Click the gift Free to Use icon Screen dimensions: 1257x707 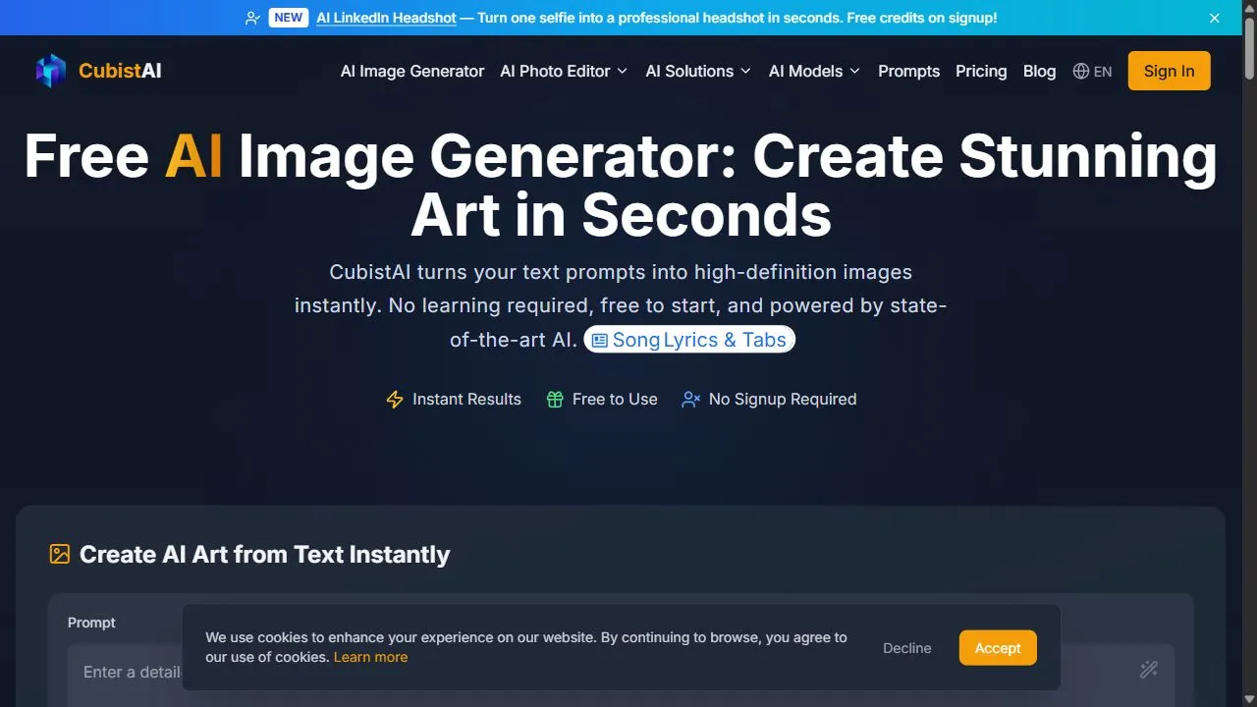click(555, 400)
